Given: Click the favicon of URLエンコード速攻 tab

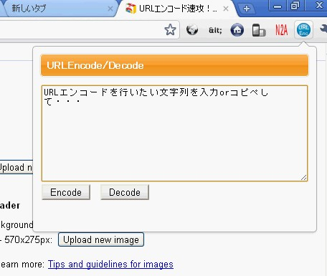Looking at the screenshot, I should click(131, 9).
